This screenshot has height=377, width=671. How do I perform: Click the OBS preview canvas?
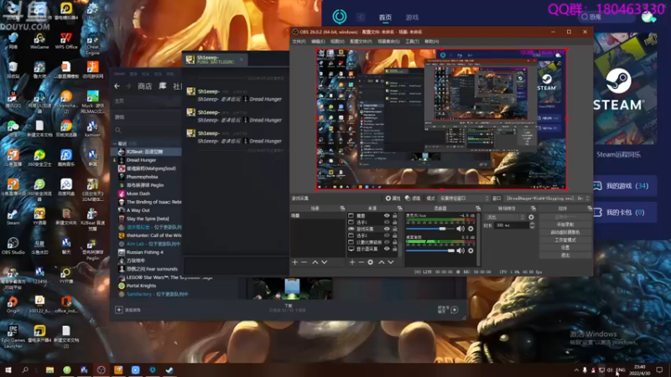(442, 119)
